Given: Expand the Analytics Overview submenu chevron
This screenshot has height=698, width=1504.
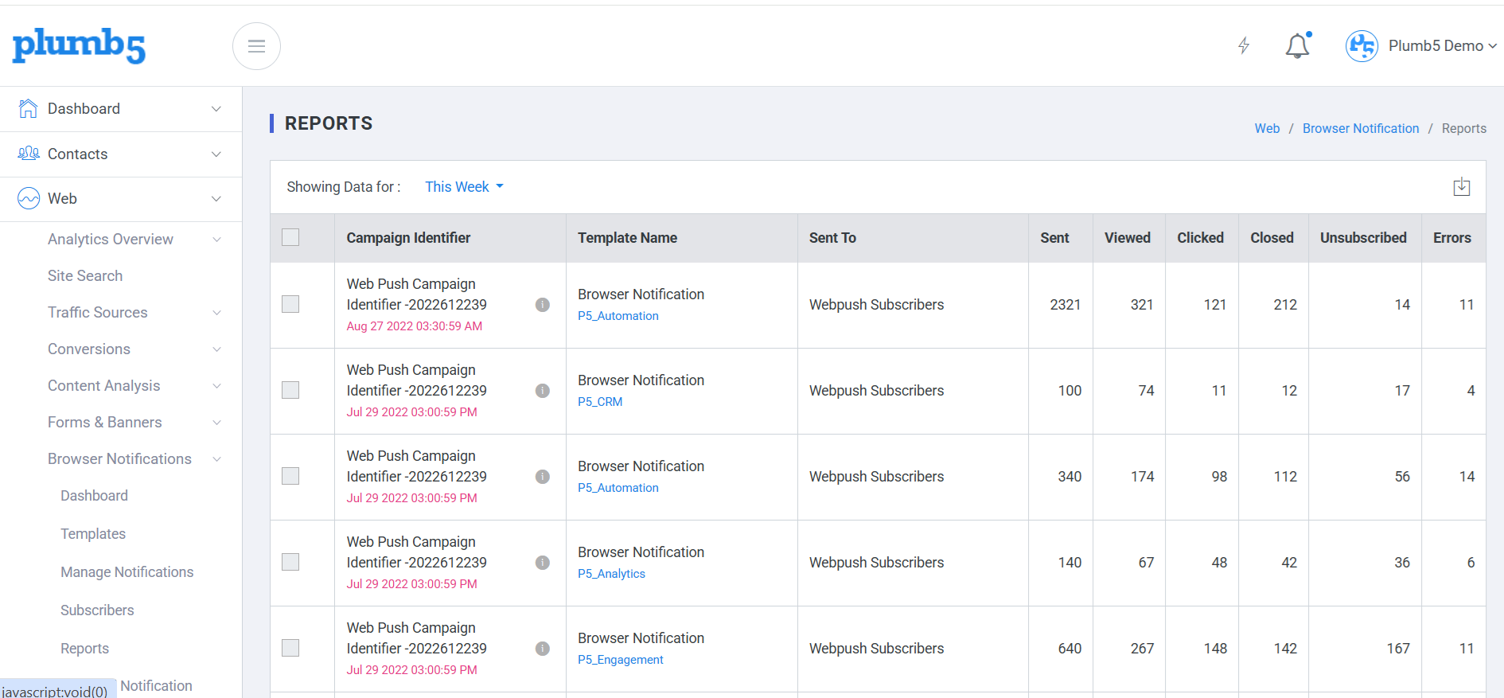Looking at the screenshot, I should pyautogui.click(x=216, y=240).
